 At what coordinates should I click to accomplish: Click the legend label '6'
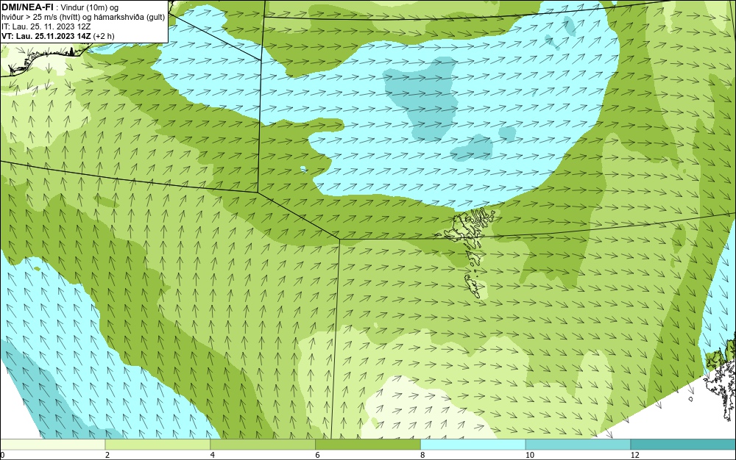(x=317, y=455)
